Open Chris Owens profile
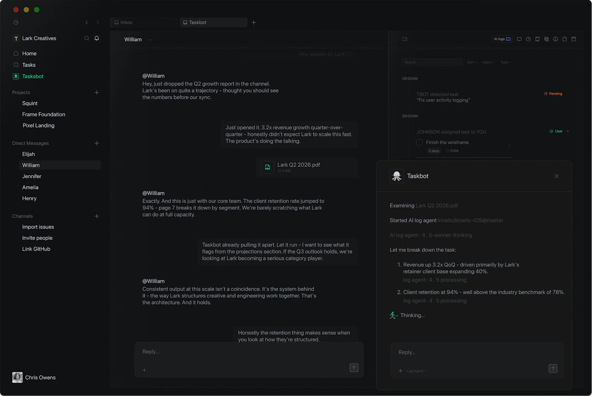 point(34,378)
